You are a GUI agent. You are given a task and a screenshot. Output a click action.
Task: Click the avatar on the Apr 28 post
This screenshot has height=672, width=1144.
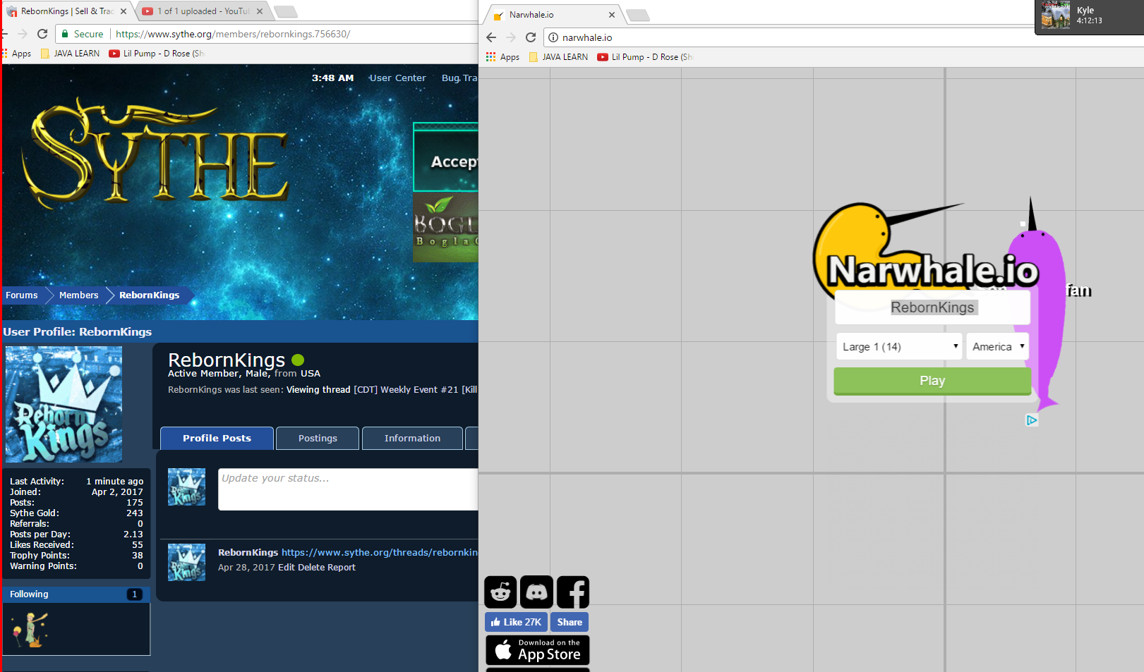(186, 562)
